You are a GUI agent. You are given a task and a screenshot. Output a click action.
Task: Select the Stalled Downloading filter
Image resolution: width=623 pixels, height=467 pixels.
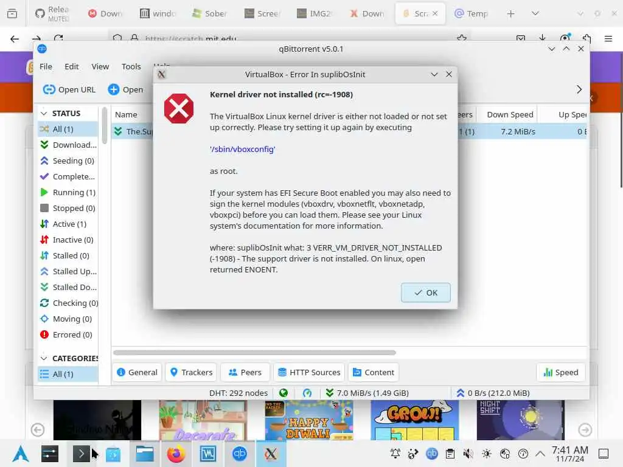tap(68, 287)
